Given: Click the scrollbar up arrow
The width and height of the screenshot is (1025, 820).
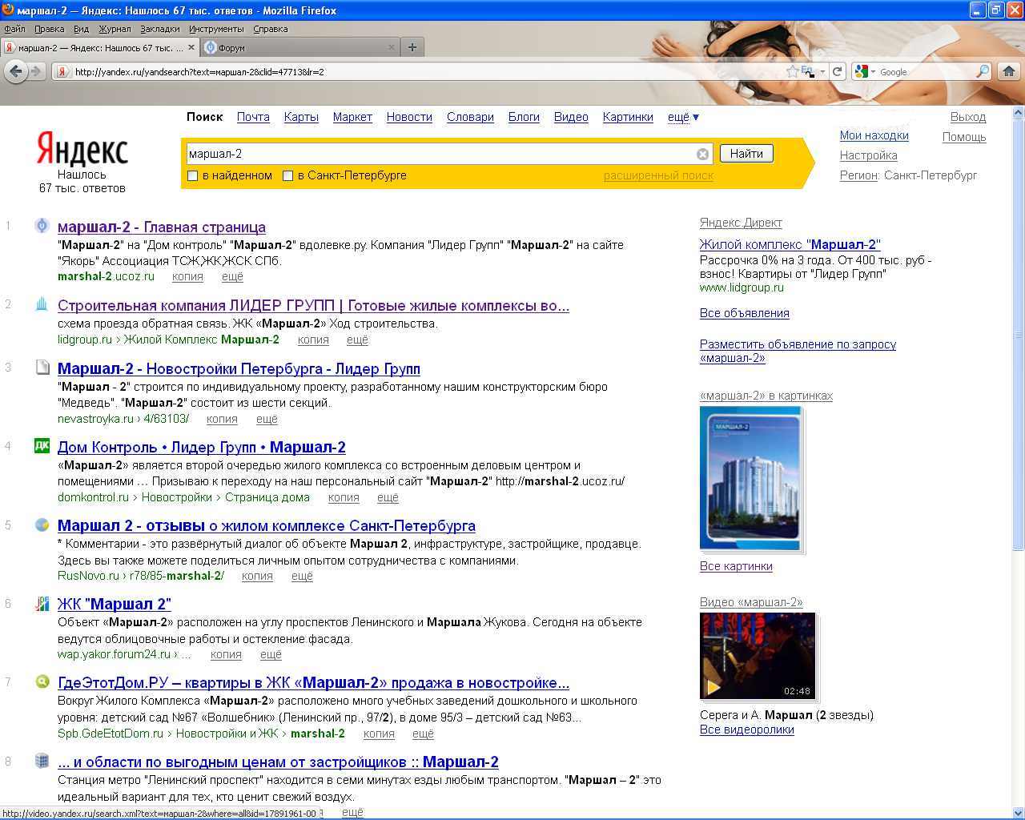Looking at the screenshot, I should click(1018, 112).
